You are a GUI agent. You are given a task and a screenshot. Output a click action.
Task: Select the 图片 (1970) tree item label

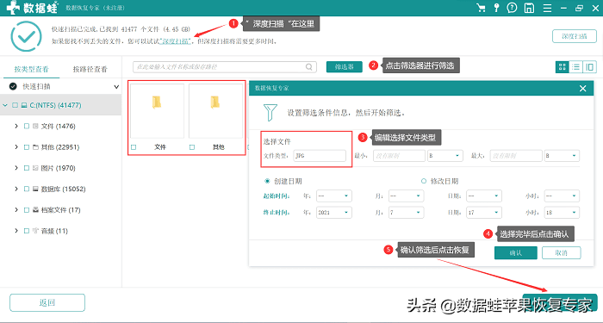[58, 168]
